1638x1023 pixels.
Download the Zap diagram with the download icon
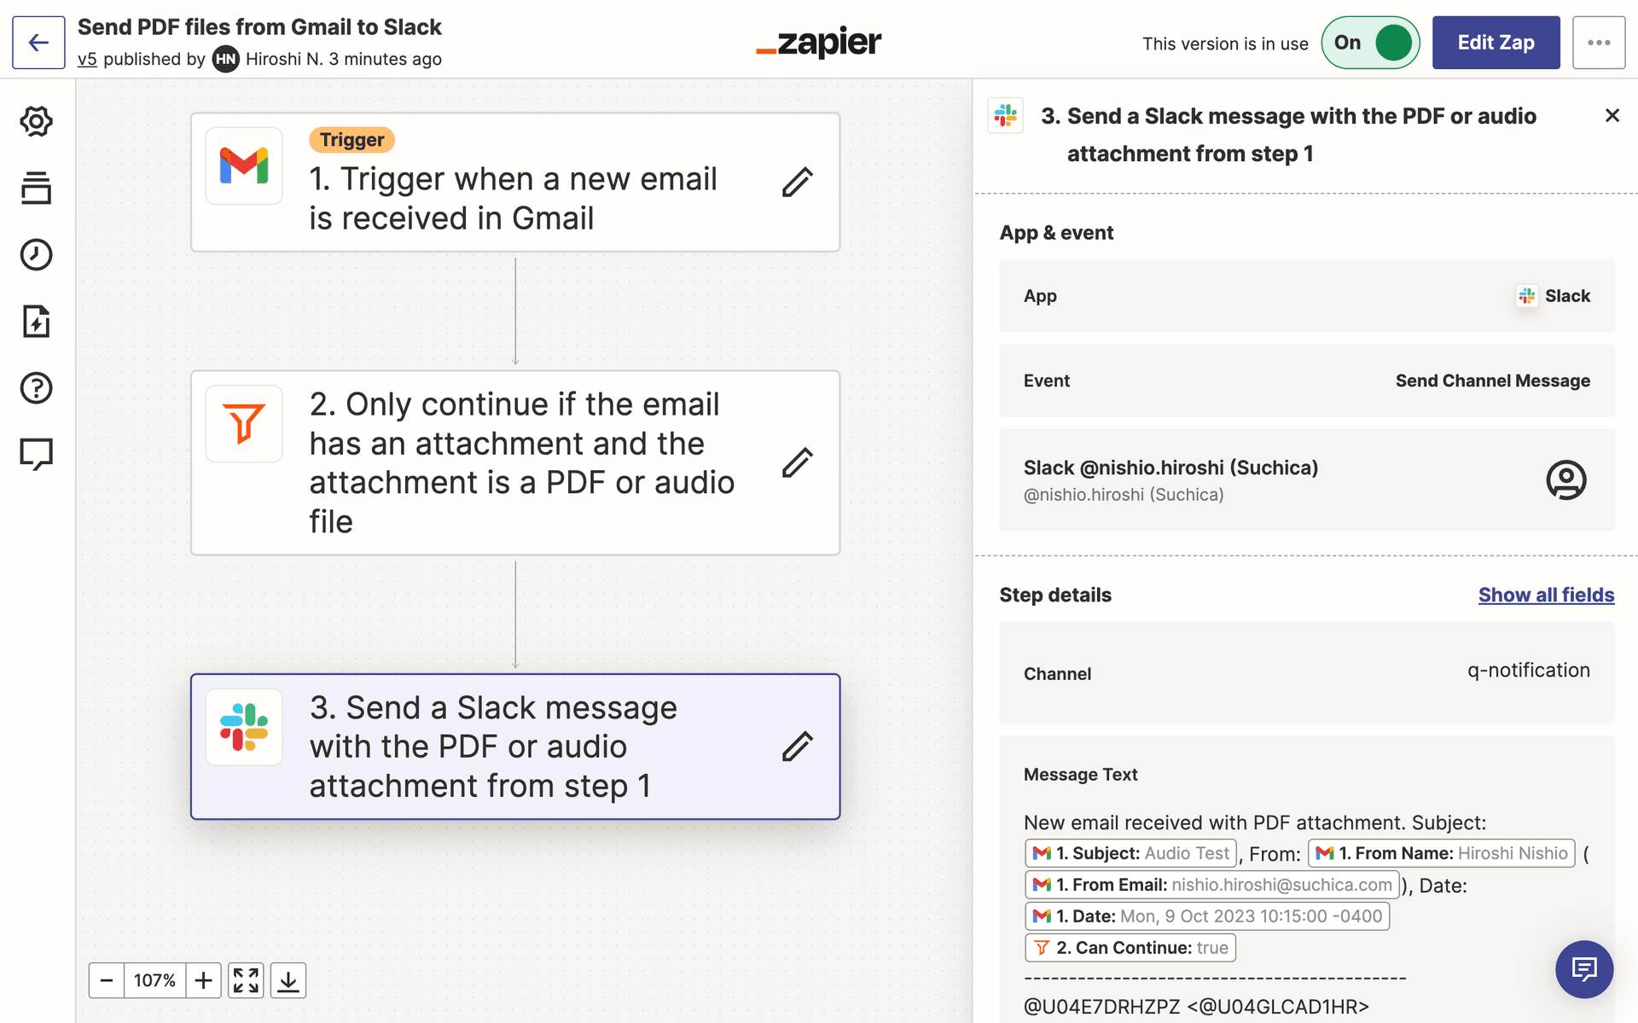pyautogui.click(x=288, y=979)
